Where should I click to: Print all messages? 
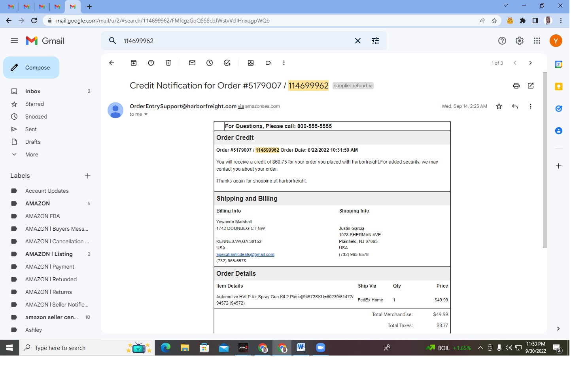coord(516,86)
